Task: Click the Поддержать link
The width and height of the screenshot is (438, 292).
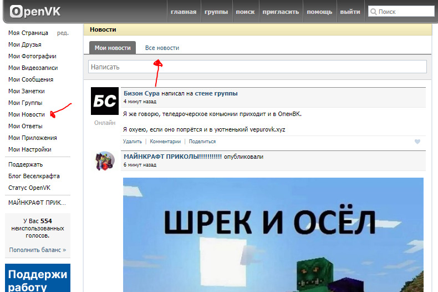Action: [x=26, y=164]
